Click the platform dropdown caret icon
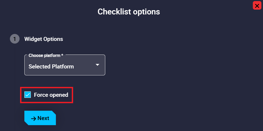Viewport: 263px width, 131px height. [97, 65]
